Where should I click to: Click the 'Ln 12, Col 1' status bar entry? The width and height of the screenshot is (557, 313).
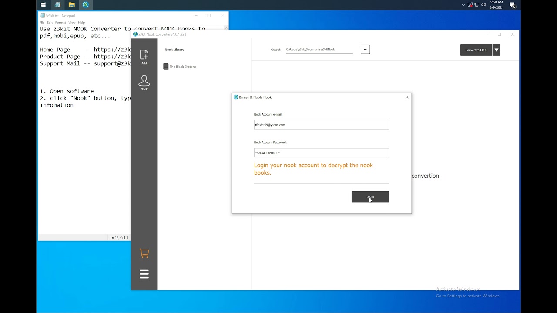coord(119,238)
